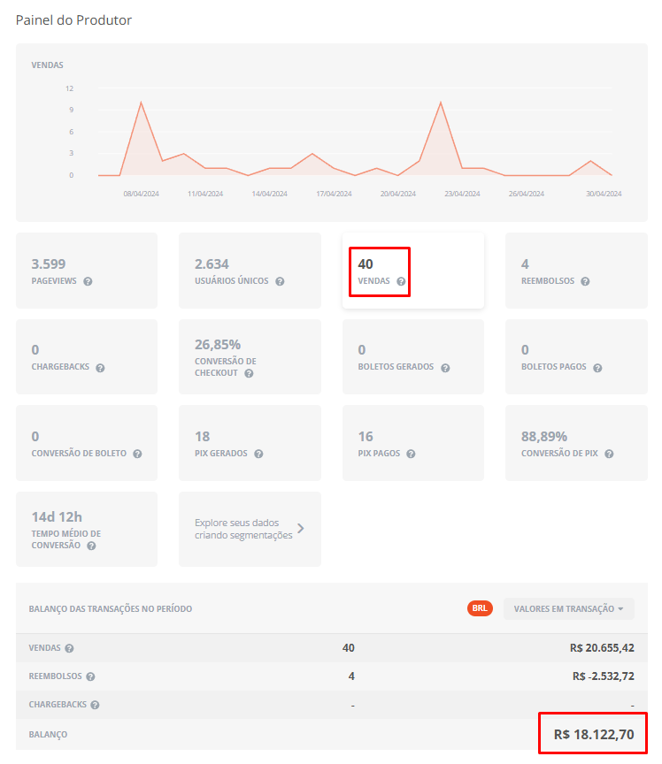Click help icon in Reembolsos balance row
Viewport: 662px width, 764px height.
[x=91, y=676]
